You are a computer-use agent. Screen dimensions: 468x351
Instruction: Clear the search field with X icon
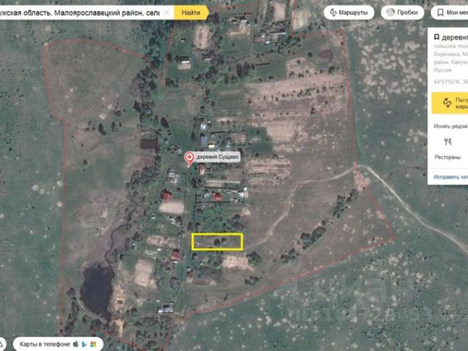(167, 13)
